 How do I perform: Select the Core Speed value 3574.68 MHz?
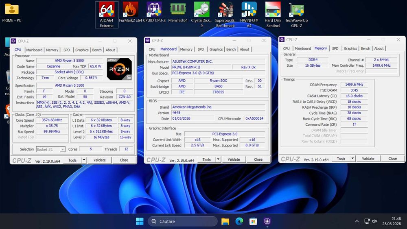click(52, 120)
